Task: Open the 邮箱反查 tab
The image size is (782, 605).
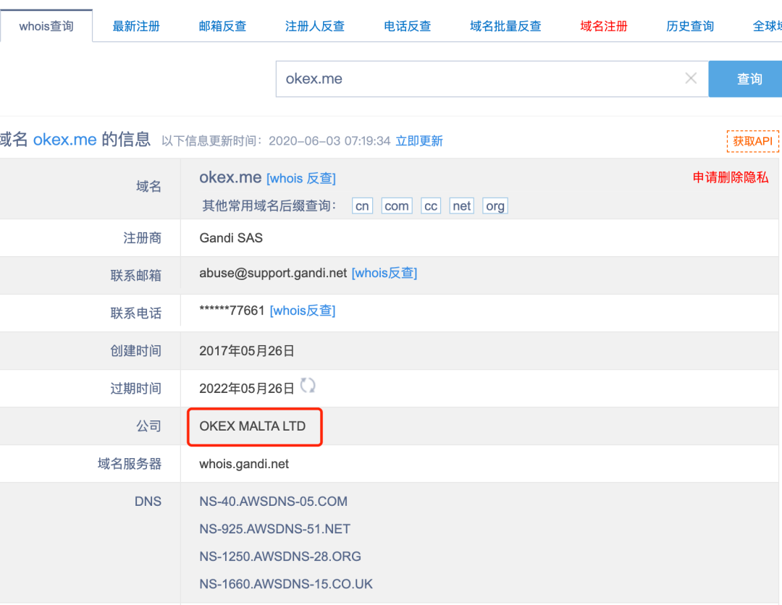Action: click(222, 26)
